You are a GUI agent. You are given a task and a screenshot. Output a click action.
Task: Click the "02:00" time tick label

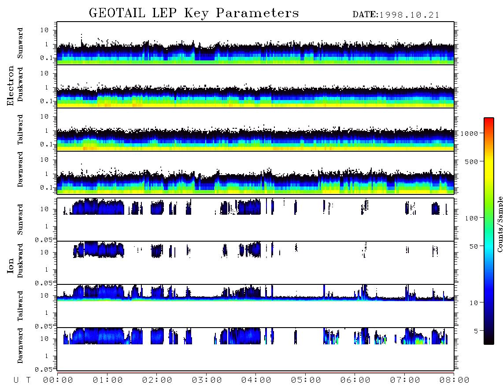click(x=157, y=381)
